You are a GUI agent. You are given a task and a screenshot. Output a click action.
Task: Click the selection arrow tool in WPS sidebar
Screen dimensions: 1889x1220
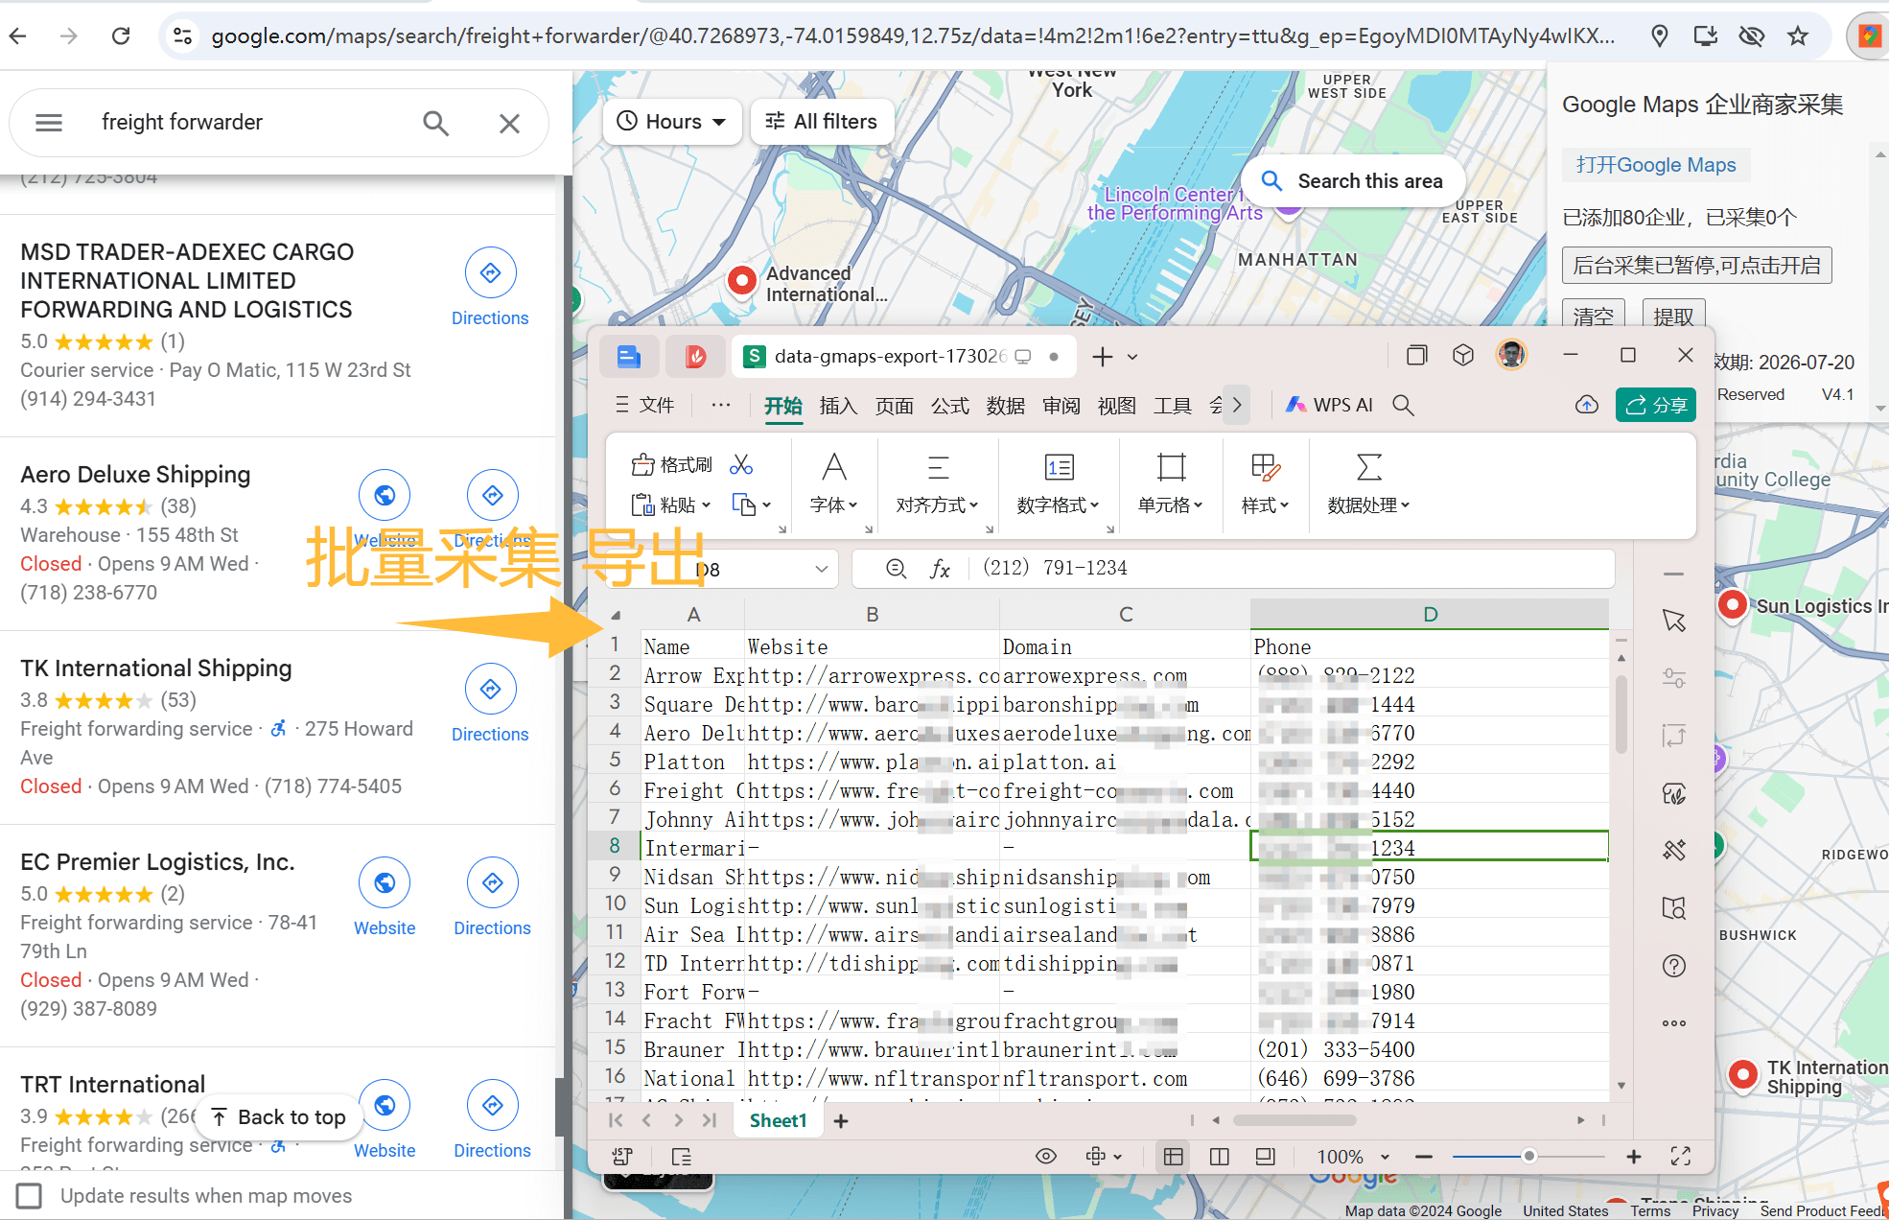[x=1674, y=621]
